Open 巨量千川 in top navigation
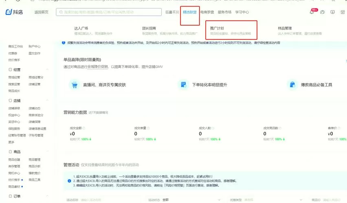The height and width of the screenshot is (203, 347). pos(172,12)
